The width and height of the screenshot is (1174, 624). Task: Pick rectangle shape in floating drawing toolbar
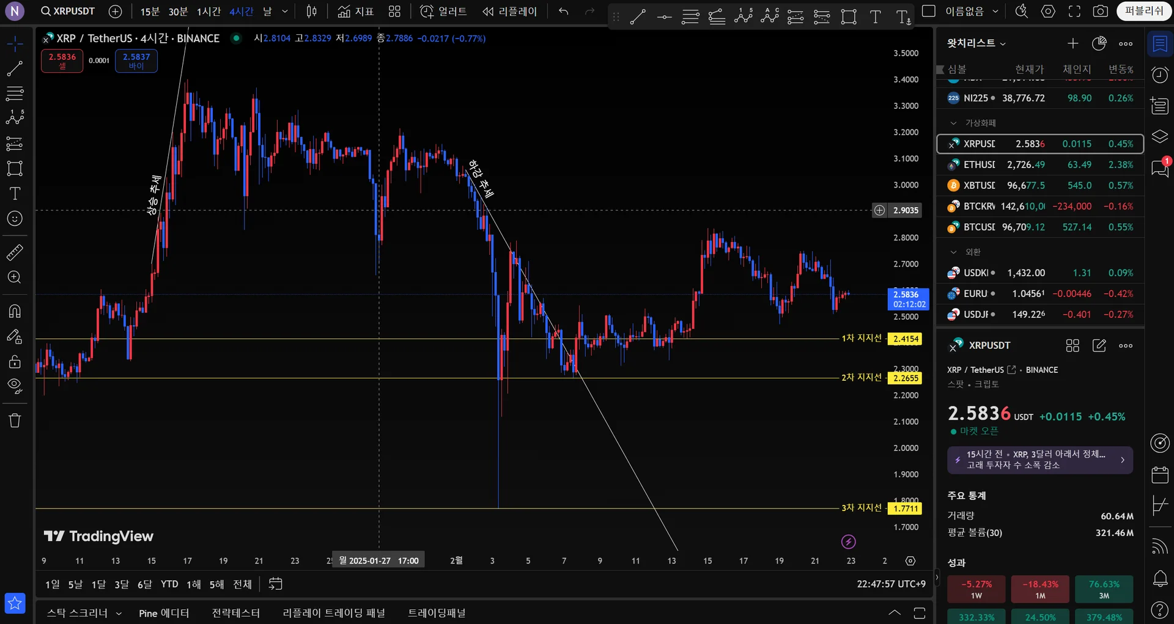pyautogui.click(x=849, y=17)
